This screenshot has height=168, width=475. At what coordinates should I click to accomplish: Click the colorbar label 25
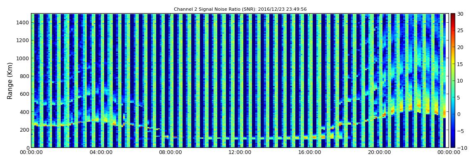pyautogui.click(x=461, y=30)
